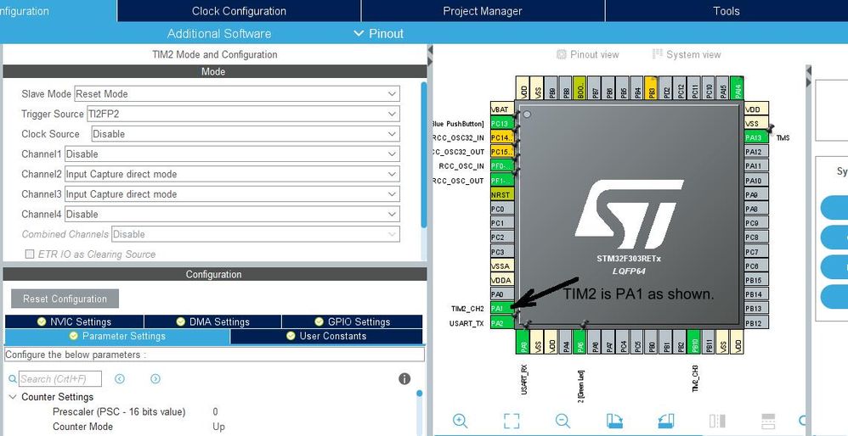Switch to Clock Configuration tab
This screenshot has width=848, height=436.
point(239,11)
